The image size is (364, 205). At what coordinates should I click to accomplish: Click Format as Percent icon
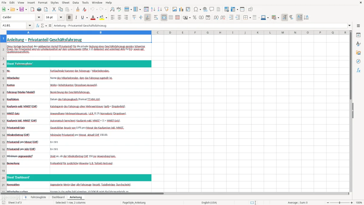click(194, 18)
